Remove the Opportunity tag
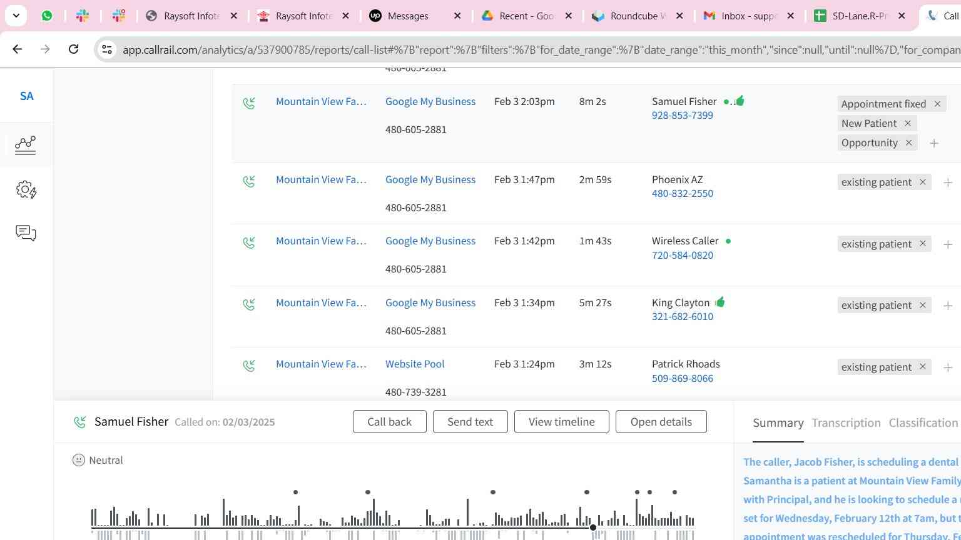Screen dimensions: 961x540 tap(908, 142)
